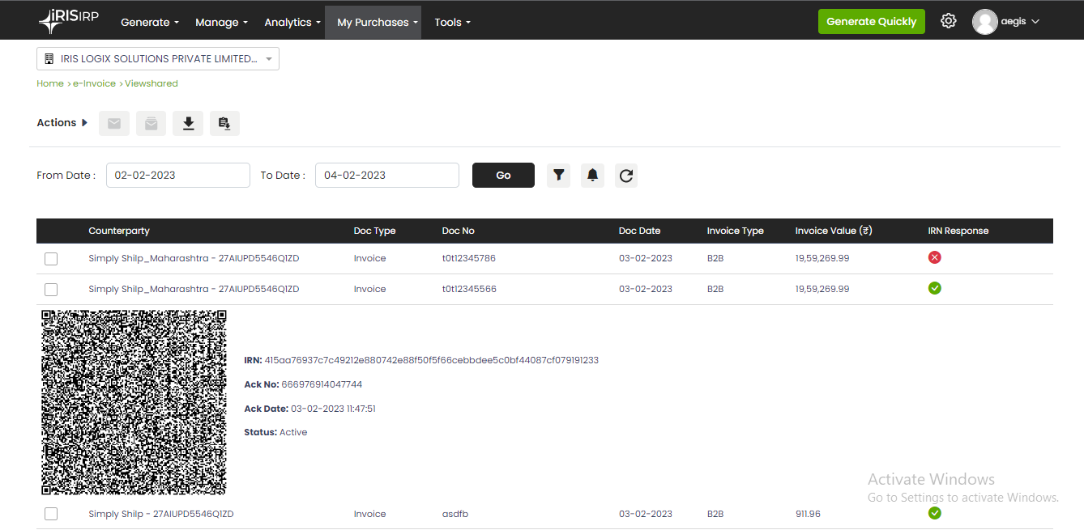The image size is (1084, 530).
Task: Click the Counterparty column header
Action: 119,231
